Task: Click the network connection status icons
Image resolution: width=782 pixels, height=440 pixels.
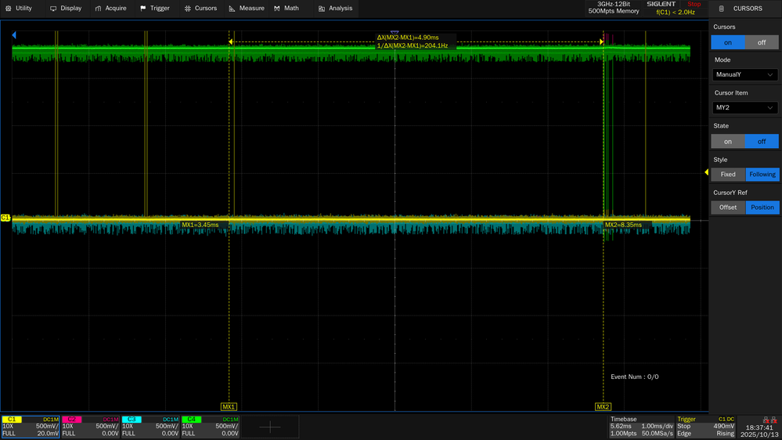Action: coord(769,420)
